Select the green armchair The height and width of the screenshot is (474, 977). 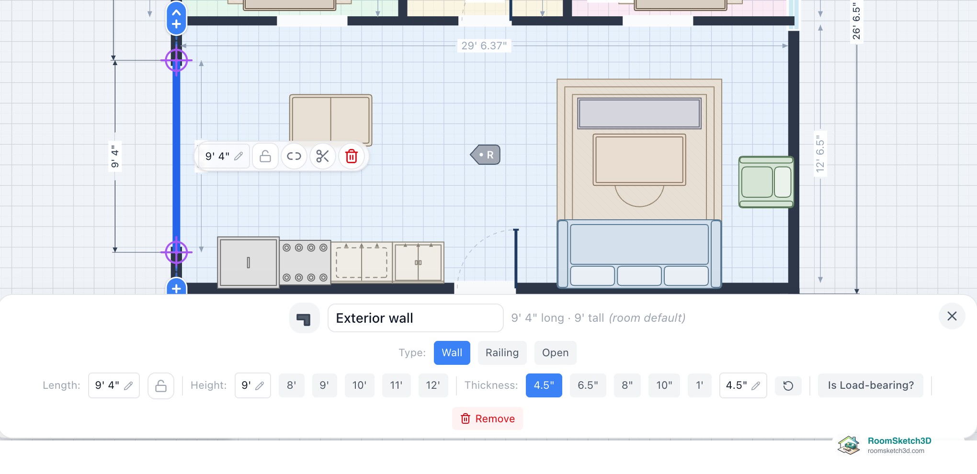pyautogui.click(x=766, y=182)
